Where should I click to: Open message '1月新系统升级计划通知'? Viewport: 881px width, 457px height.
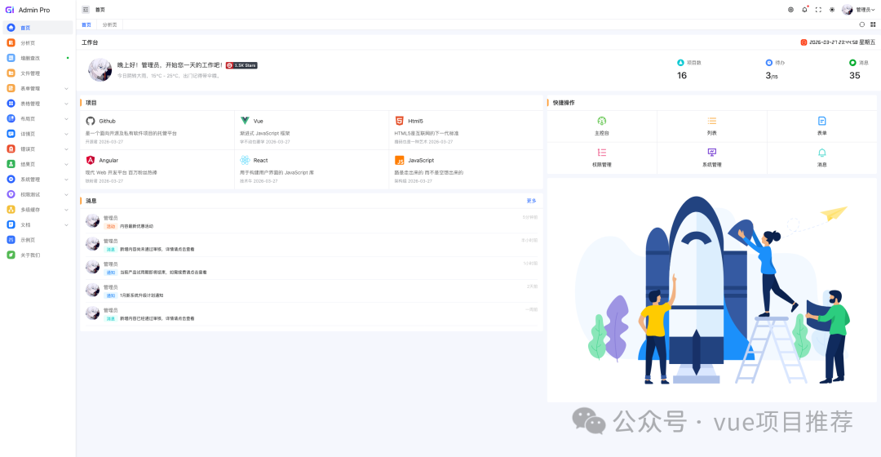tap(142, 295)
